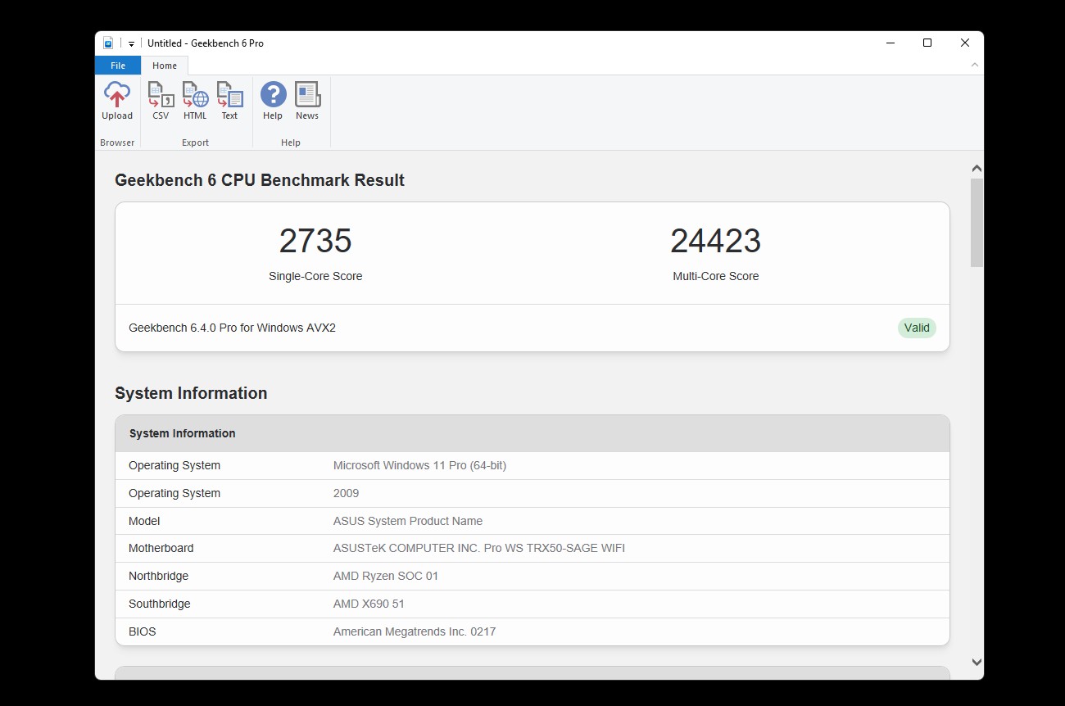
Task: Open the quick access toolbar dropdown arrow
Action: pos(131,44)
